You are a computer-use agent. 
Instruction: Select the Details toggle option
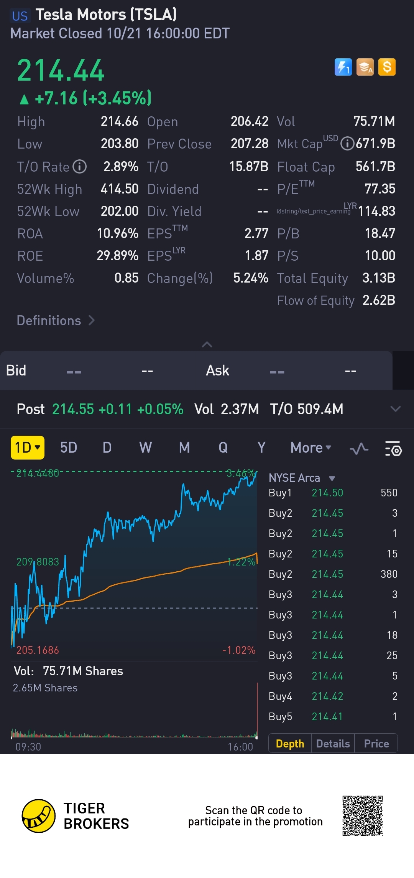pos(333,744)
